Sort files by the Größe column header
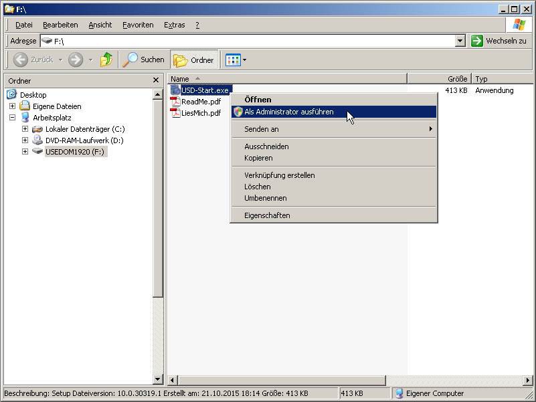Screen dimensions: 536x402 pos(438,78)
